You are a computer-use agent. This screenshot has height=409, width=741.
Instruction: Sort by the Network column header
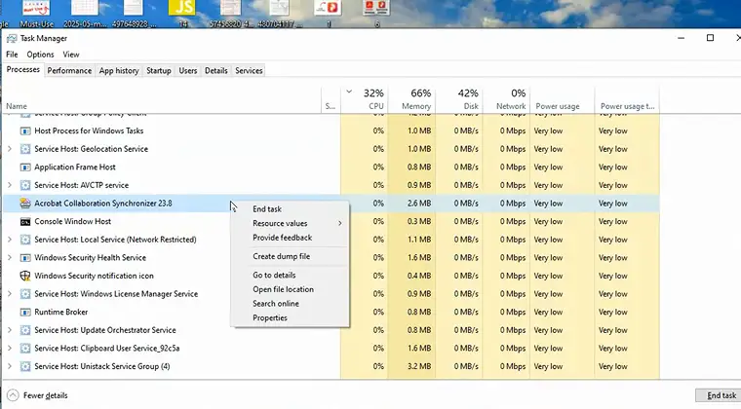[506, 99]
